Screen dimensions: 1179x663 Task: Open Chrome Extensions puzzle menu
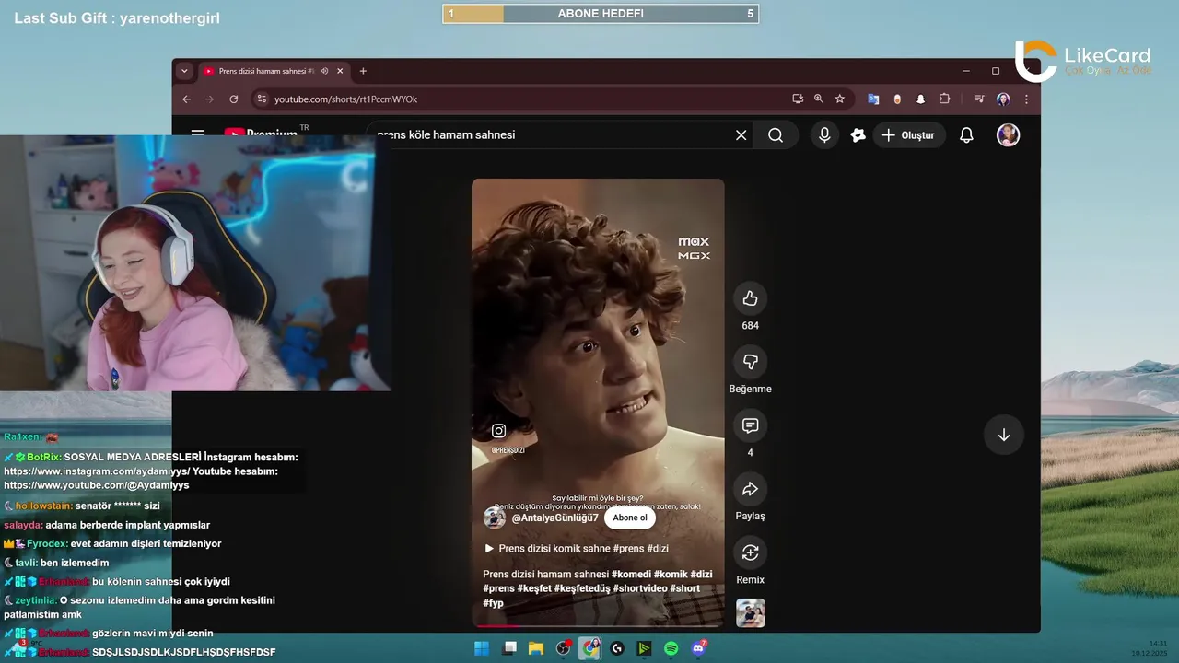(944, 99)
